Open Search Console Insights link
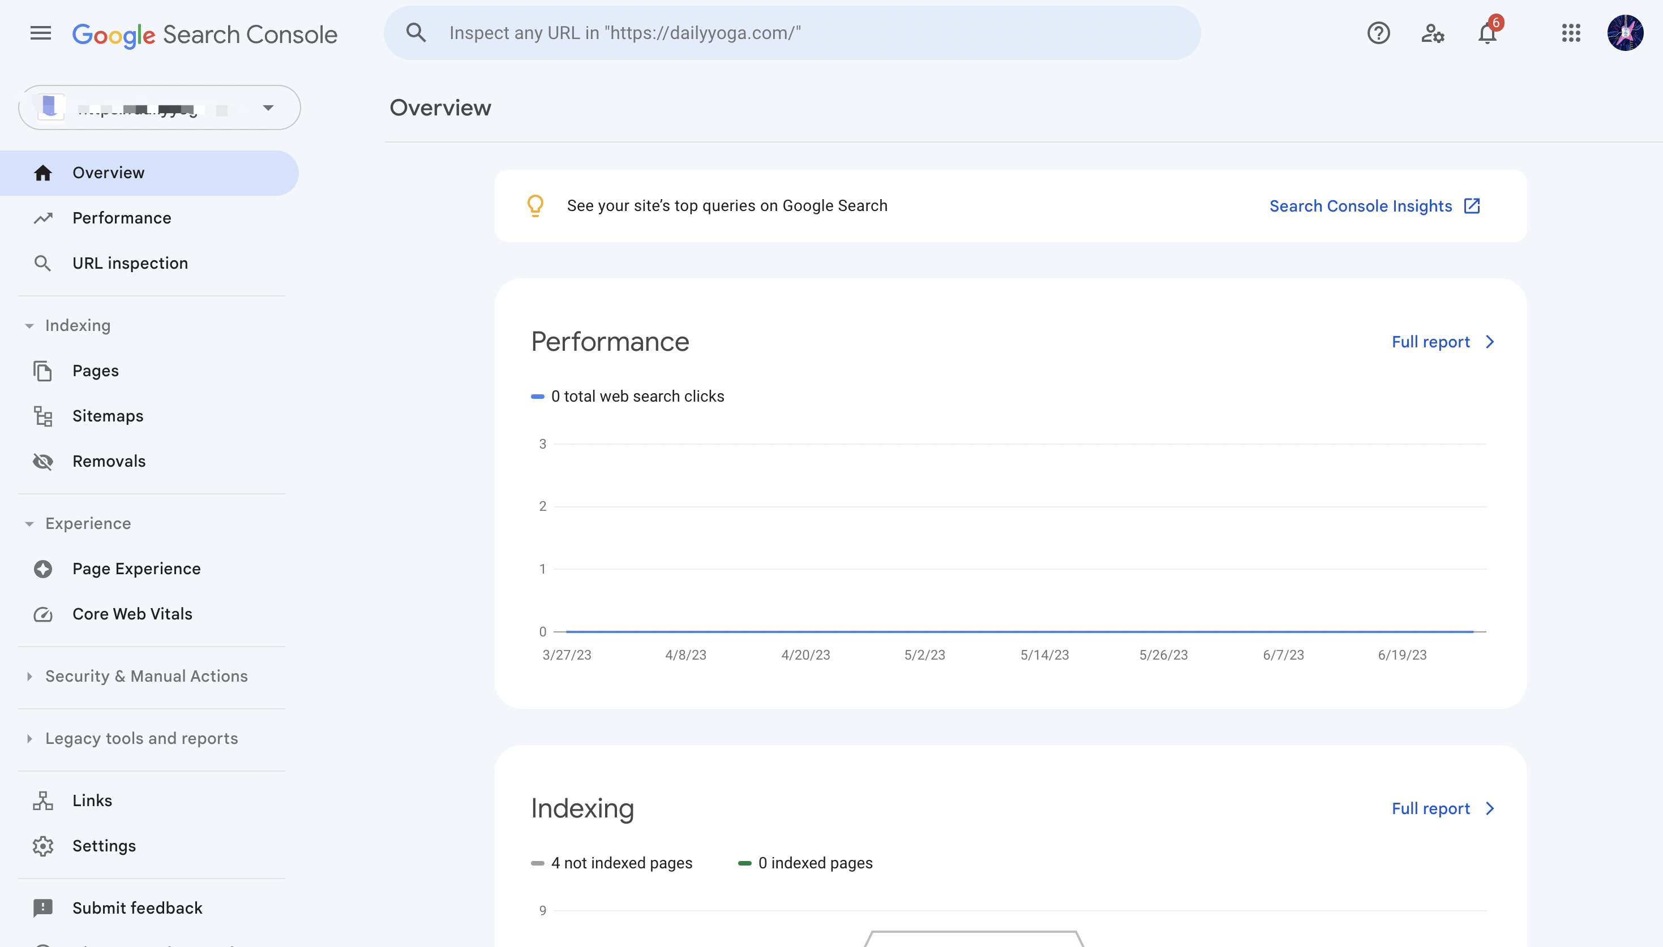Screen dimensions: 1663x947 tap(1361, 205)
